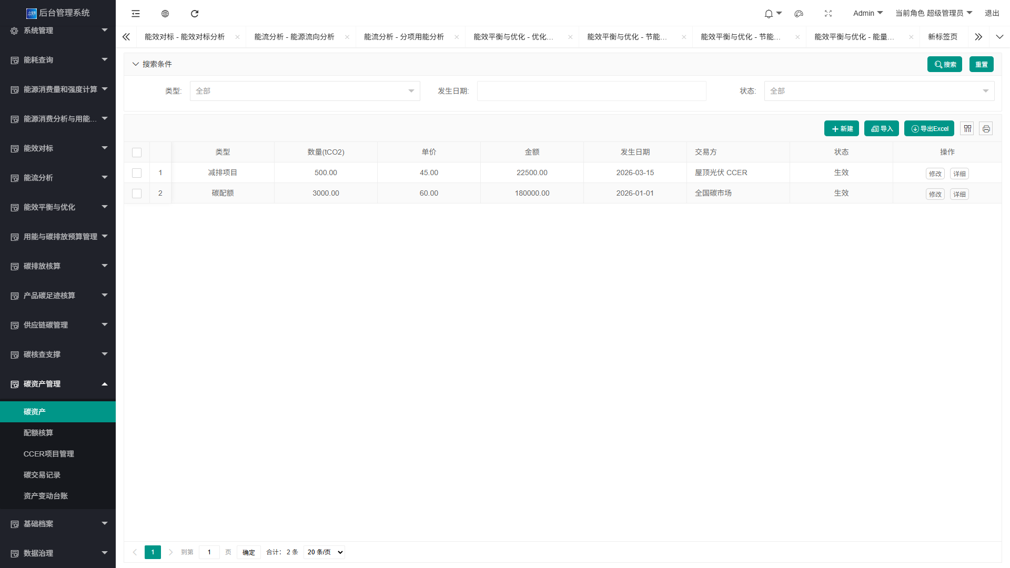Expand the 能效对标 menu
The image size is (1010, 568).
(x=58, y=148)
